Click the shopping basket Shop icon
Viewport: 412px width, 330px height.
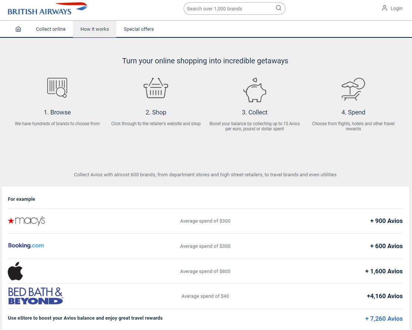pos(156,88)
